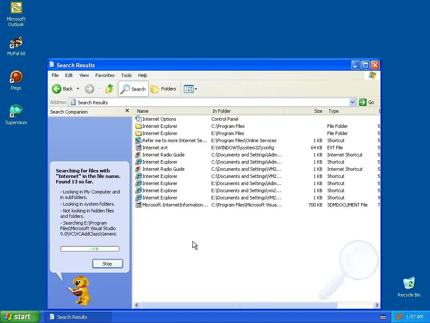
Task: Click the Windows flag logo icon
Action: coord(372,75)
